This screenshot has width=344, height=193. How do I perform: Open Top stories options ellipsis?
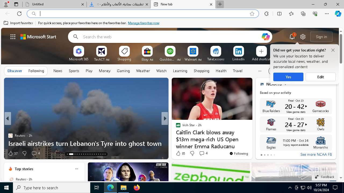pyautogui.click(x=77, y=169)
